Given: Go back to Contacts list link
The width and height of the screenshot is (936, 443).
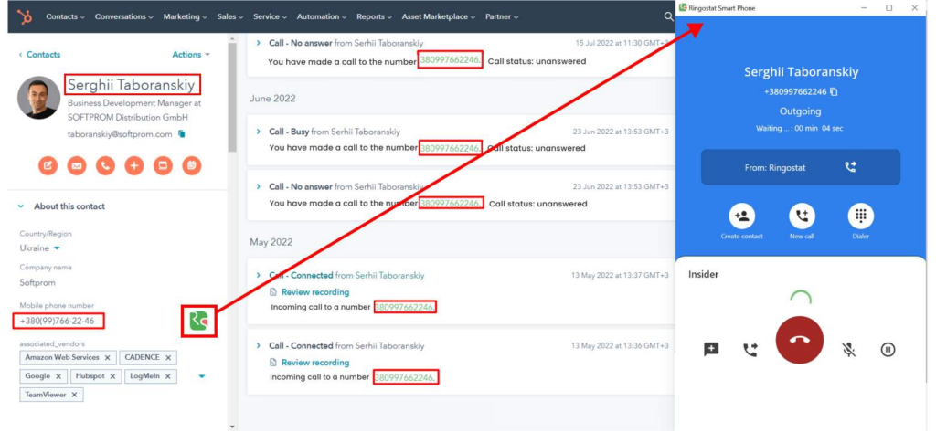Looking at the screenshot, I should click(x=39, y=54).
